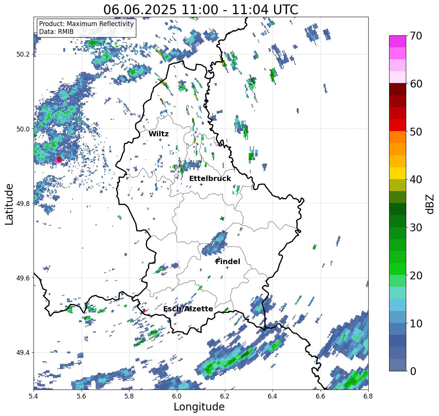Select the Wiltz station label
The width and height of the screenshot is (439, 416).
(x=159, y=134)
